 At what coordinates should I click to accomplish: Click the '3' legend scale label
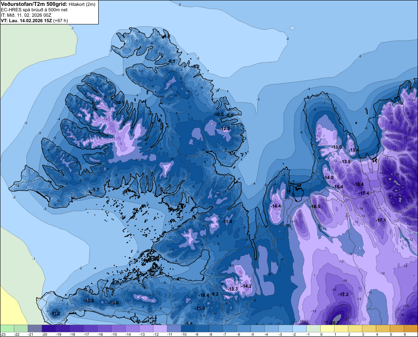(x=363, y=334)
